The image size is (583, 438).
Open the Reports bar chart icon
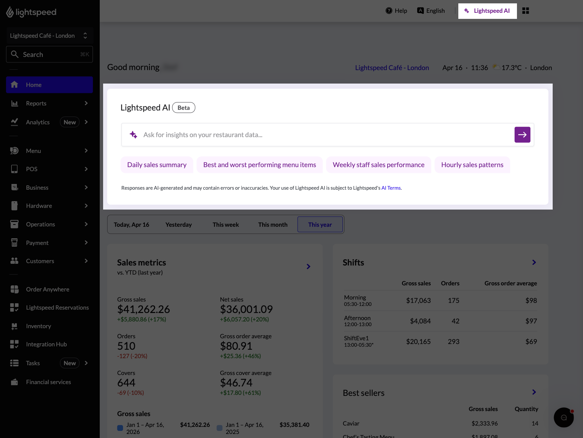(x=14, y=103)
